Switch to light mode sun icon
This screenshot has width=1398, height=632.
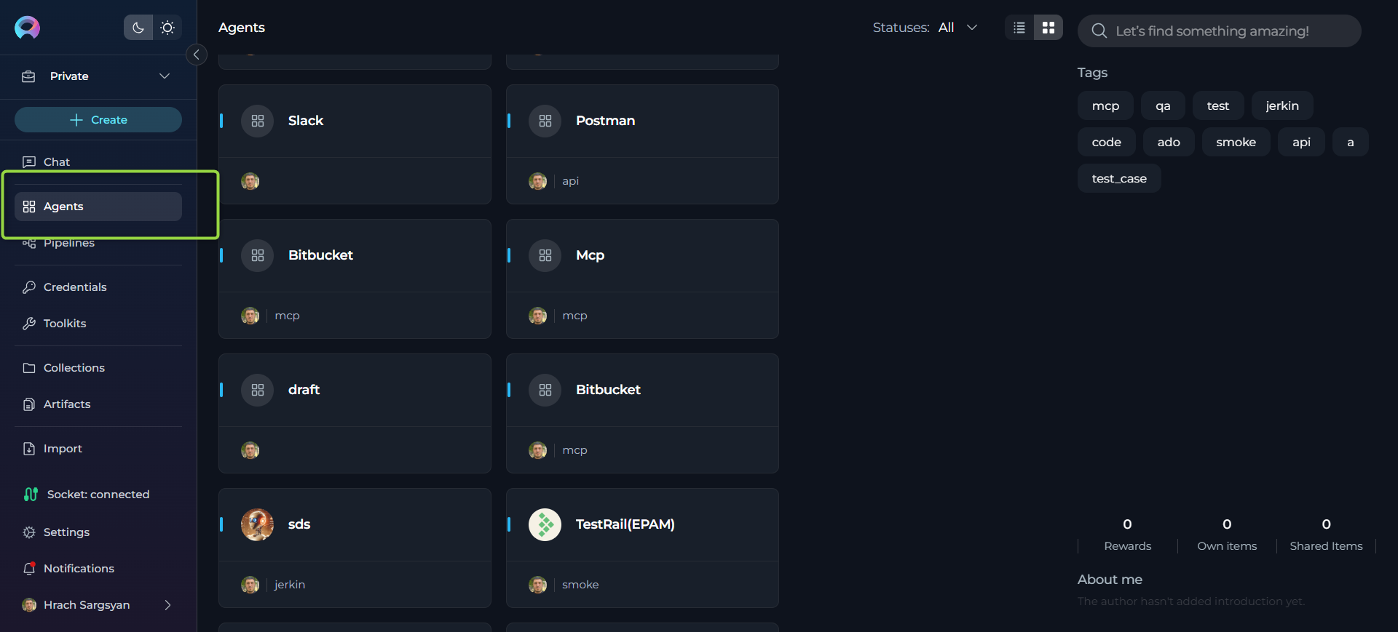167,28
